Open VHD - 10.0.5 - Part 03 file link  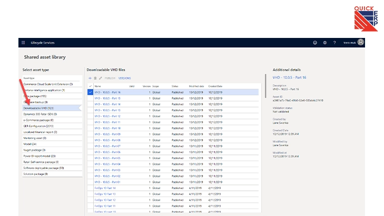click(x=107, y=170)
